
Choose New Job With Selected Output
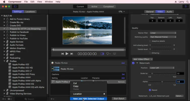(88, 99)
